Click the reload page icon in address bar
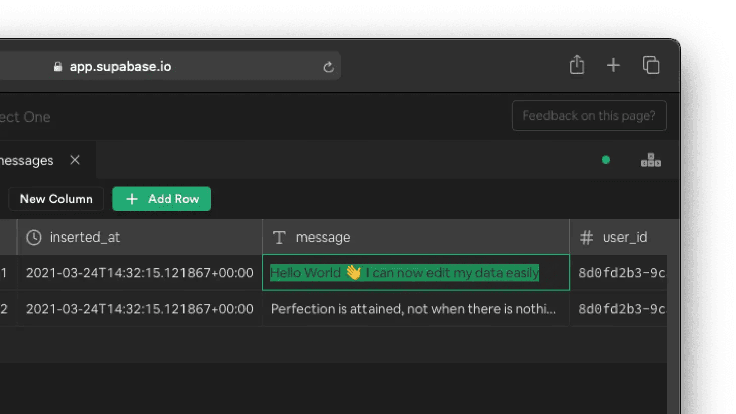Image resolution: width=736 pixels, height=414 pixels. [328, 67]
